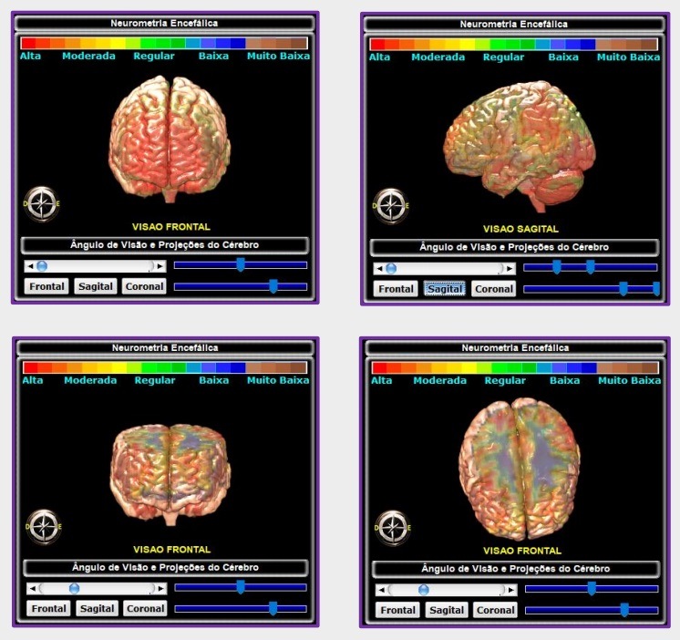680x640 pixels.
Task: Click scrollbar right arrow in bottom-left panel
Action: tap(161, 589)
